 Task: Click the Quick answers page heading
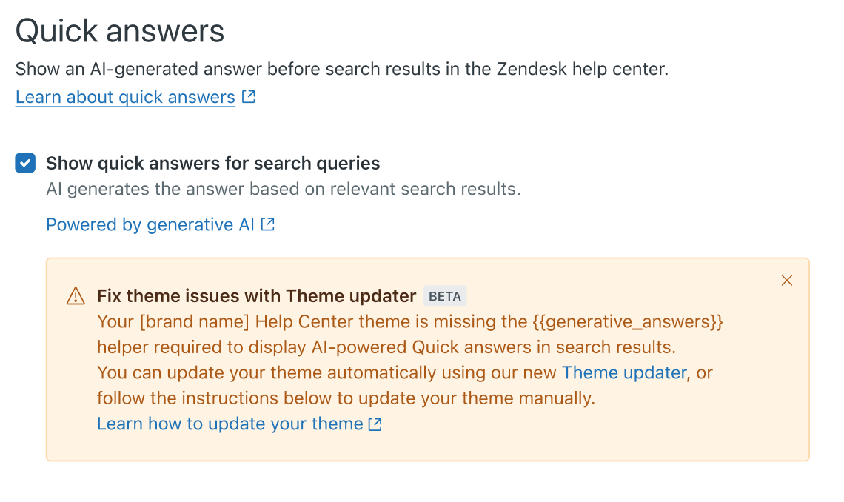[x=120, y=31]
